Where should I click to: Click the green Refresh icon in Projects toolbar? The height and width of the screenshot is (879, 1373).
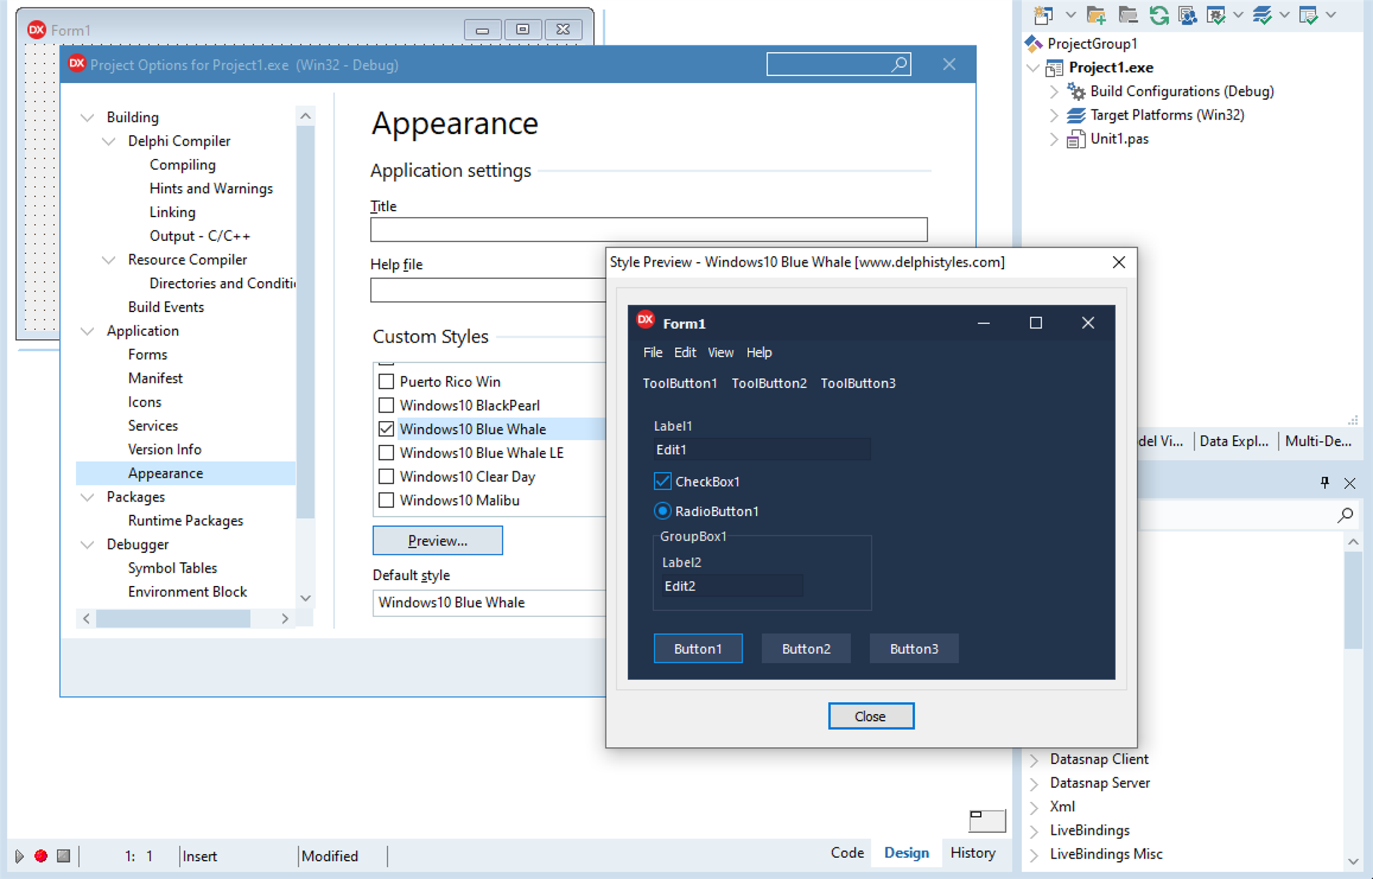point(1158,15)
